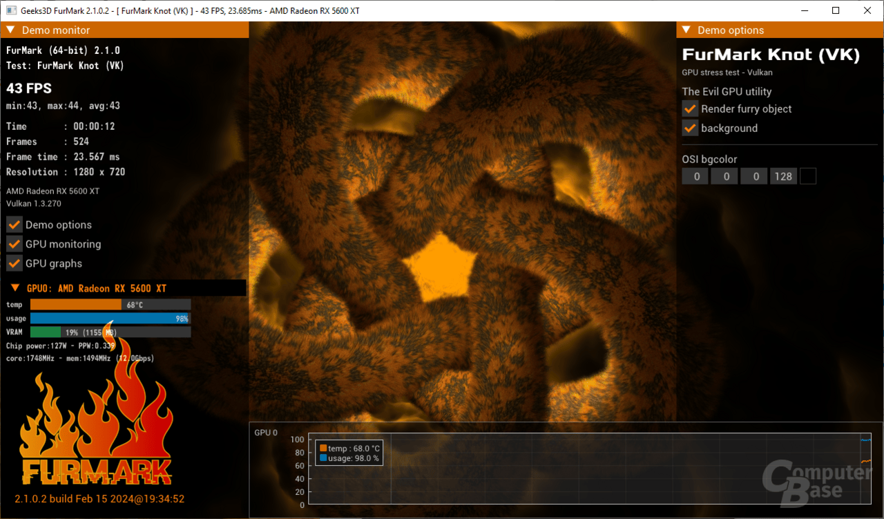
Task: Click the OSI bgcolor alpha field showing 128
Action: [784, 176]
